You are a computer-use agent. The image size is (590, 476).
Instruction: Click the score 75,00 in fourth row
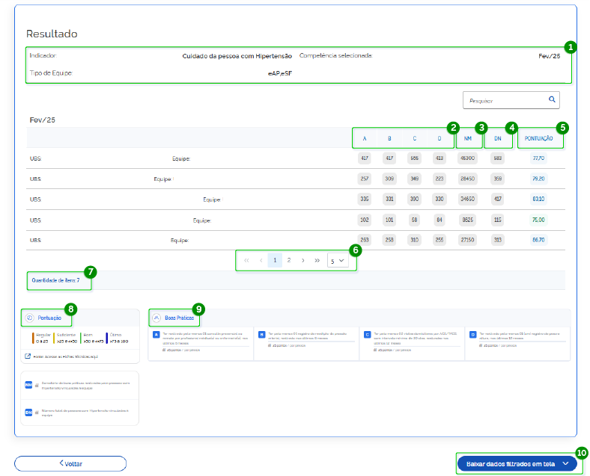[x=538, y=220]
